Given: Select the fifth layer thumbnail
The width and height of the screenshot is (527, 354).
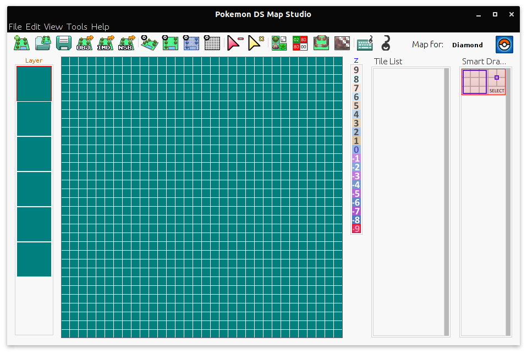Looking at the screenshot, I should 34,224.
